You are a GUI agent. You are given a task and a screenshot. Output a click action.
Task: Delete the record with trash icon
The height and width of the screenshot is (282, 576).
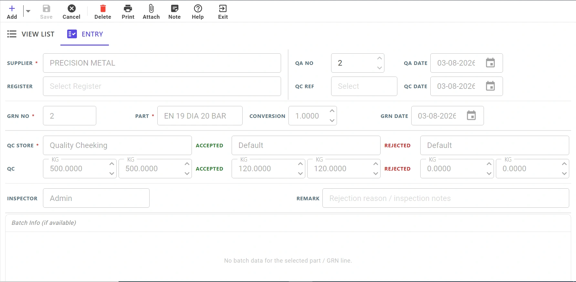[x=103, y=12]
